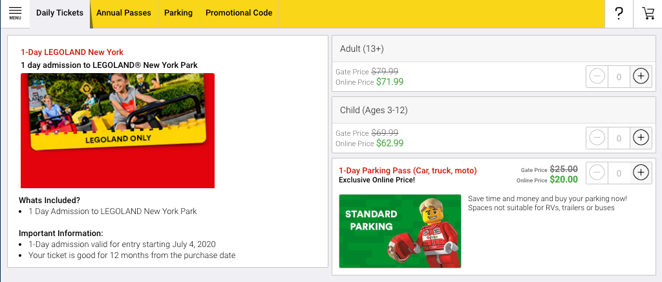The width and height of the screenshot is (662, 282).
Task: Add one Child (Ages 3-12) ticket with plus
Action: 640,138
